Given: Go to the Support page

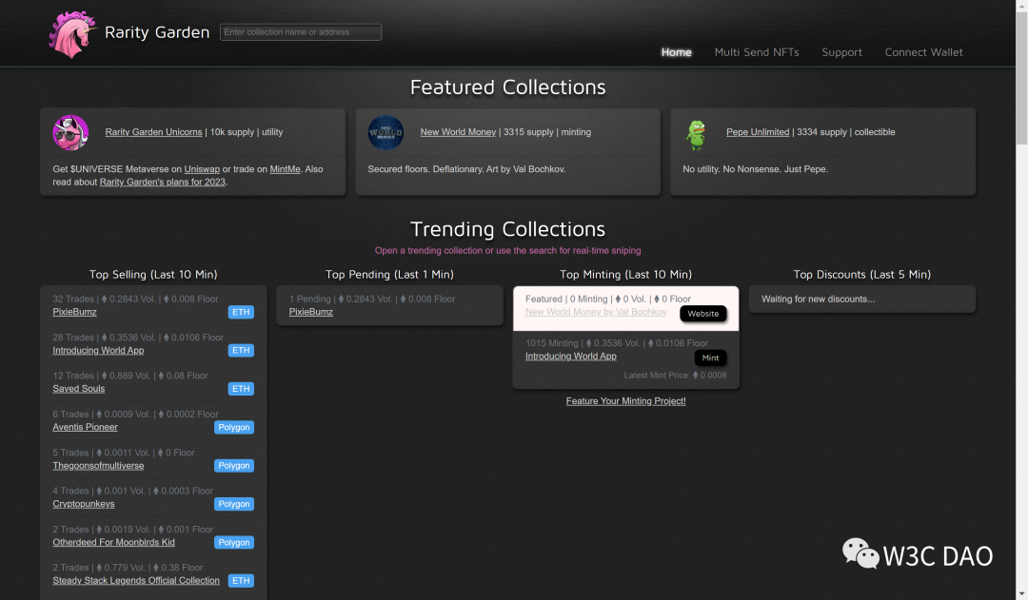Looking at the screenshot, I should [x=841, y=52].
